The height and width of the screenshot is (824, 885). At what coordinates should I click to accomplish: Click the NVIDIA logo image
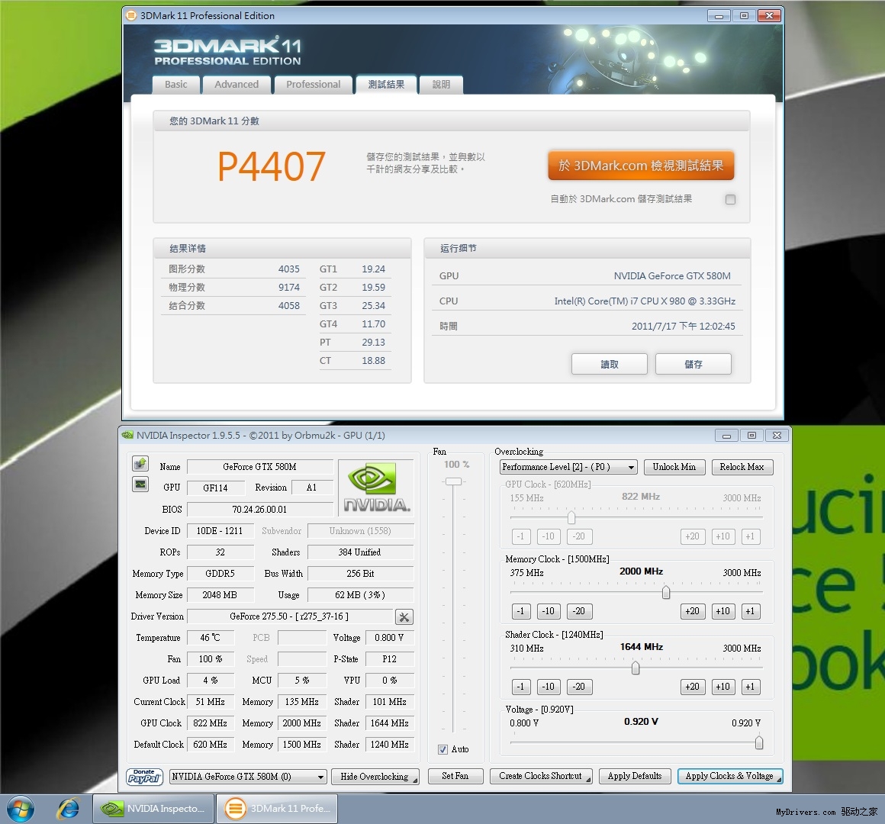pos(376,487)
